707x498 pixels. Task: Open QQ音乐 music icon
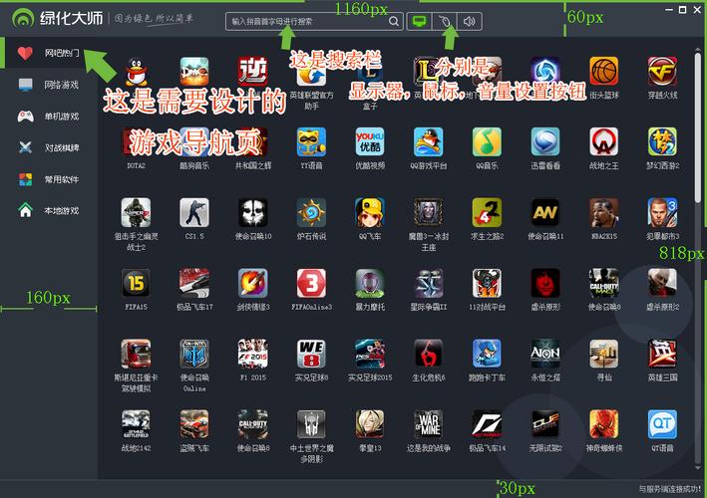coord(487,141)
